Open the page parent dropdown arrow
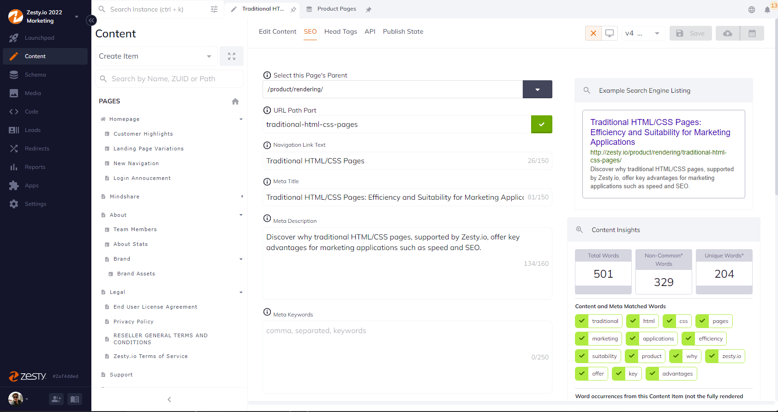 (x=537, y=90)
